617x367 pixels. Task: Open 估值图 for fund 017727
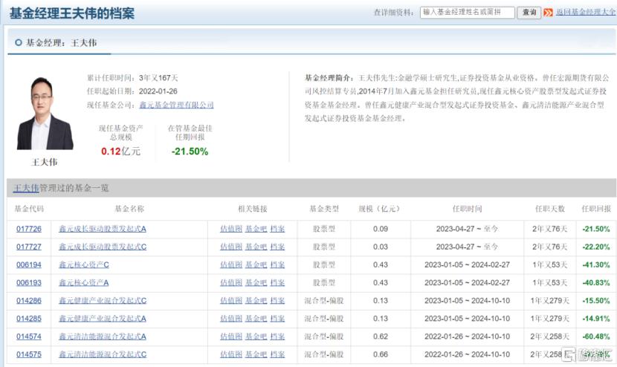click(x=231, y=247)
